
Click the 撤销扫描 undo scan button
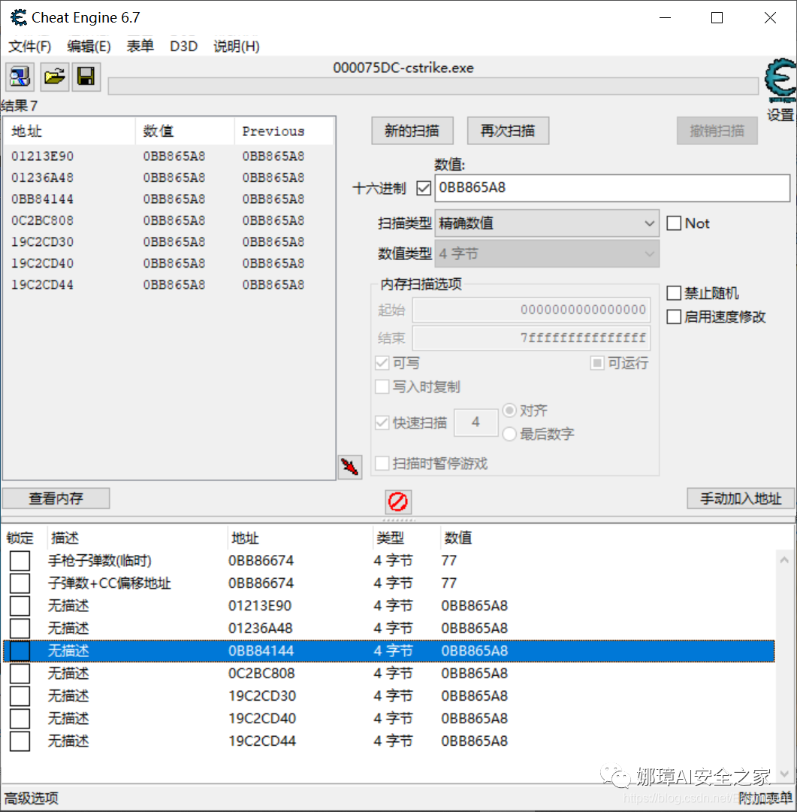click(717, 131)
